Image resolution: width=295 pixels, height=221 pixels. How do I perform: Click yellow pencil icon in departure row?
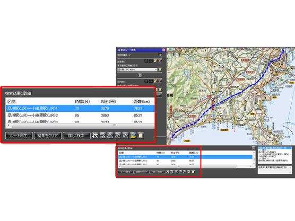tap(155, 61)
